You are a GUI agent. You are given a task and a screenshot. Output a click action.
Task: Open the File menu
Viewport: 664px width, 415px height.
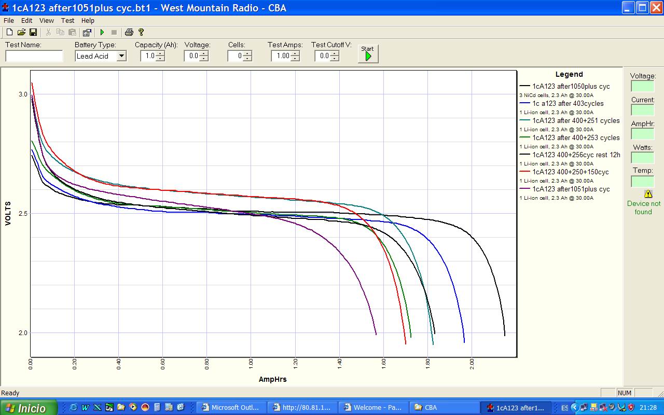9,21
